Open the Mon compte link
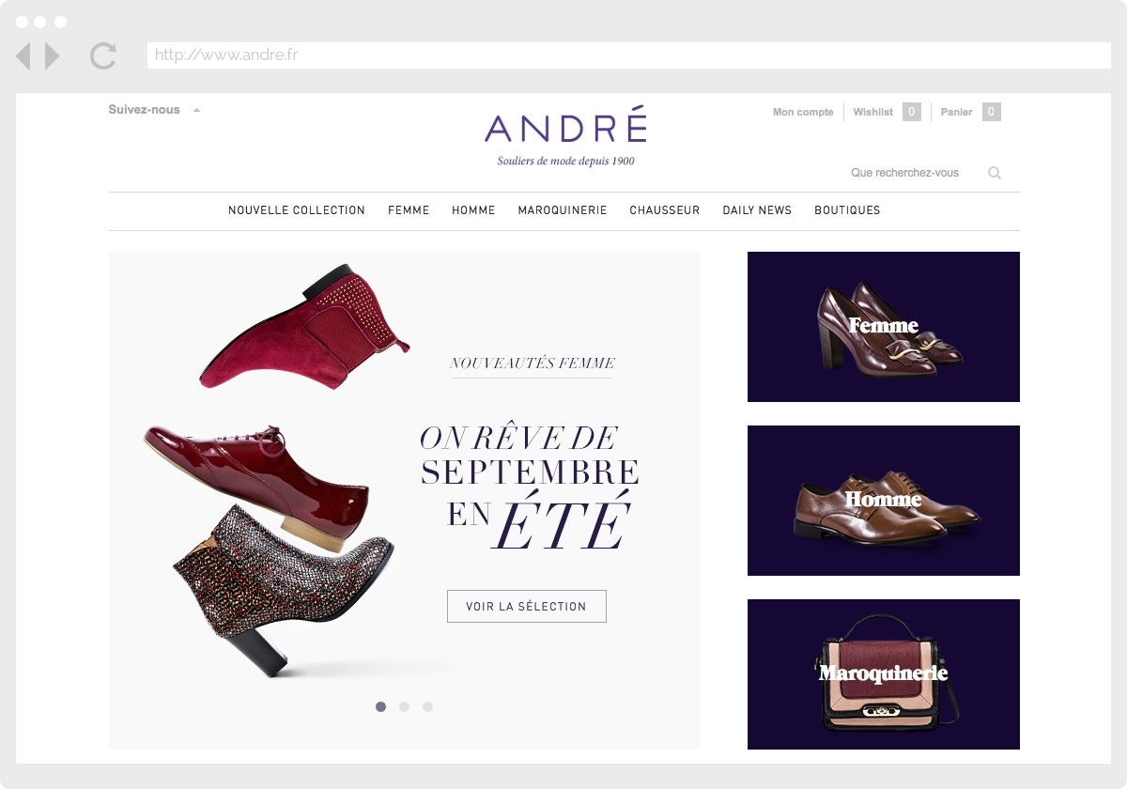 pos(803,112)
